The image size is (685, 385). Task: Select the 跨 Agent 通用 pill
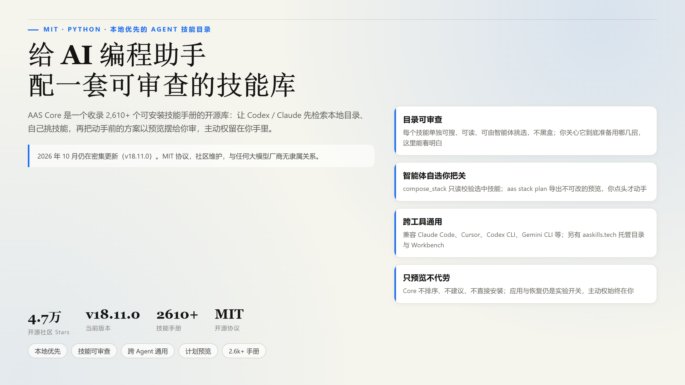click(x=148, y=351)
